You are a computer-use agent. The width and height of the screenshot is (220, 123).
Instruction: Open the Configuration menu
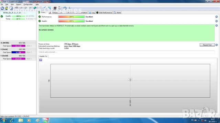coord(28,4)
